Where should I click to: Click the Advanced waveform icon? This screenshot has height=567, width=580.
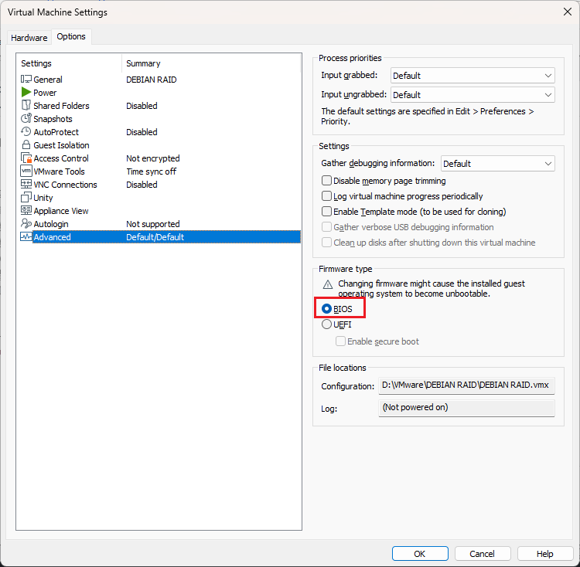[26, 237]
